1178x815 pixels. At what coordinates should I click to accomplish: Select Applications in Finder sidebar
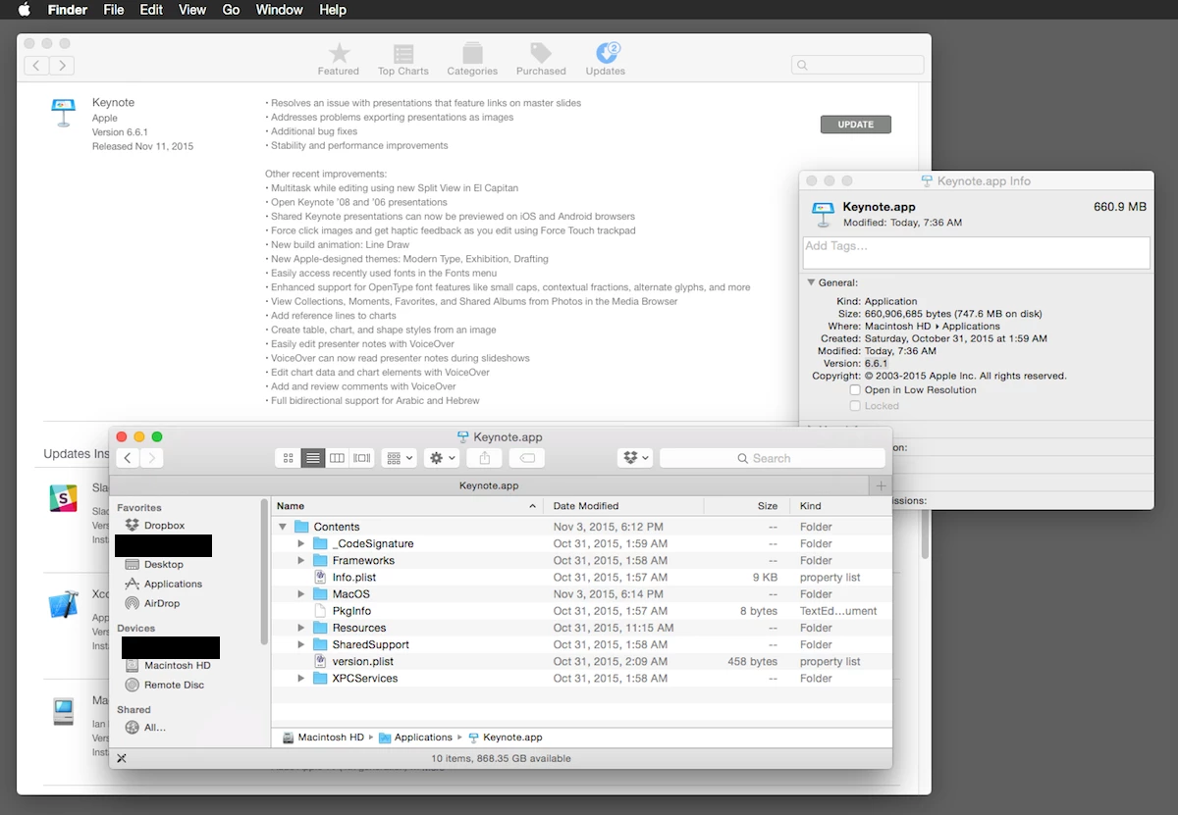163,584
